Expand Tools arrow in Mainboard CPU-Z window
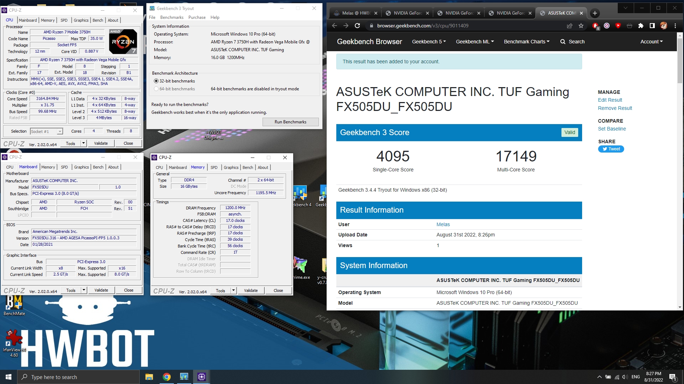This screenshot has height=384, width=684. pos(84,290)
